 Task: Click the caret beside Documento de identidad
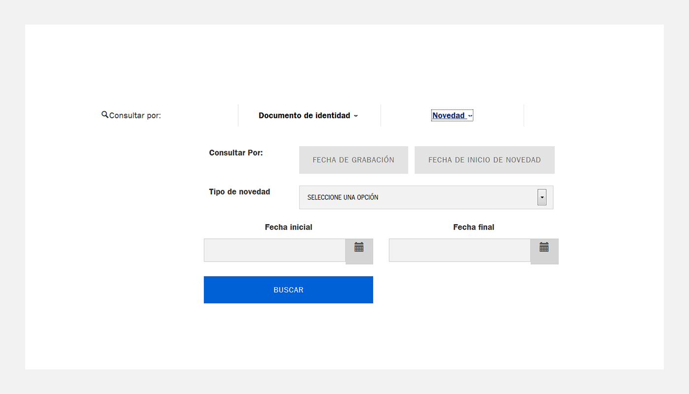356,116
